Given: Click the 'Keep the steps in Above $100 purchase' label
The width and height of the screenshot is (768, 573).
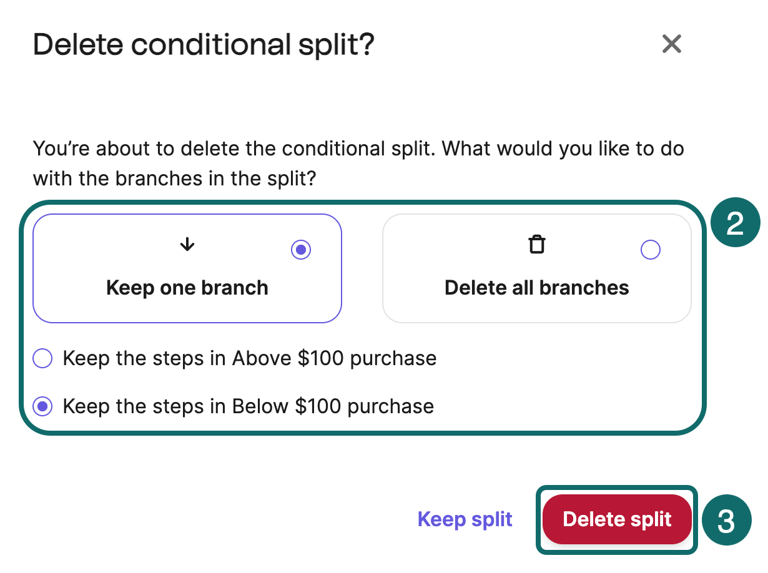Looking at the screenshot, I should (x=250, y=359).
